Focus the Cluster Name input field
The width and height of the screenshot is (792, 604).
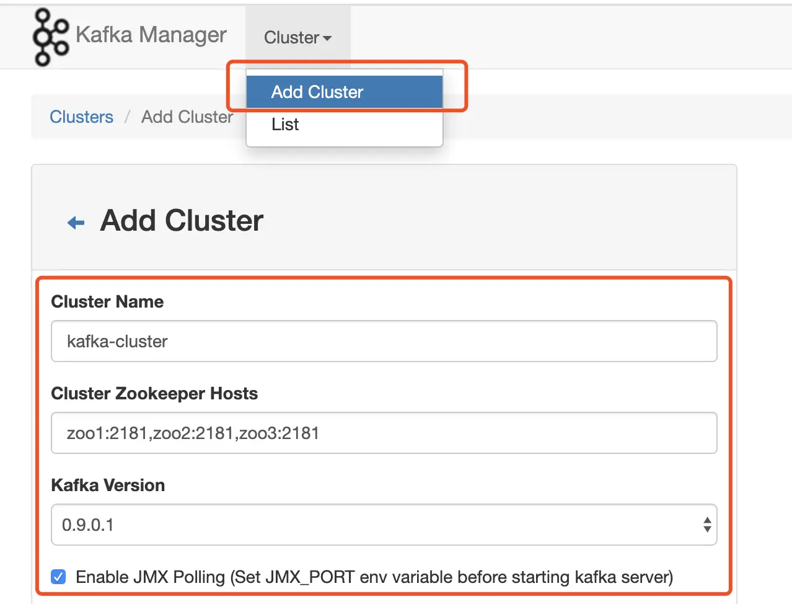[384, 341]
